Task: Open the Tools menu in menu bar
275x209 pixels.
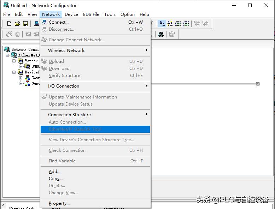Action: pyautogui.click(x=110, y=14)
